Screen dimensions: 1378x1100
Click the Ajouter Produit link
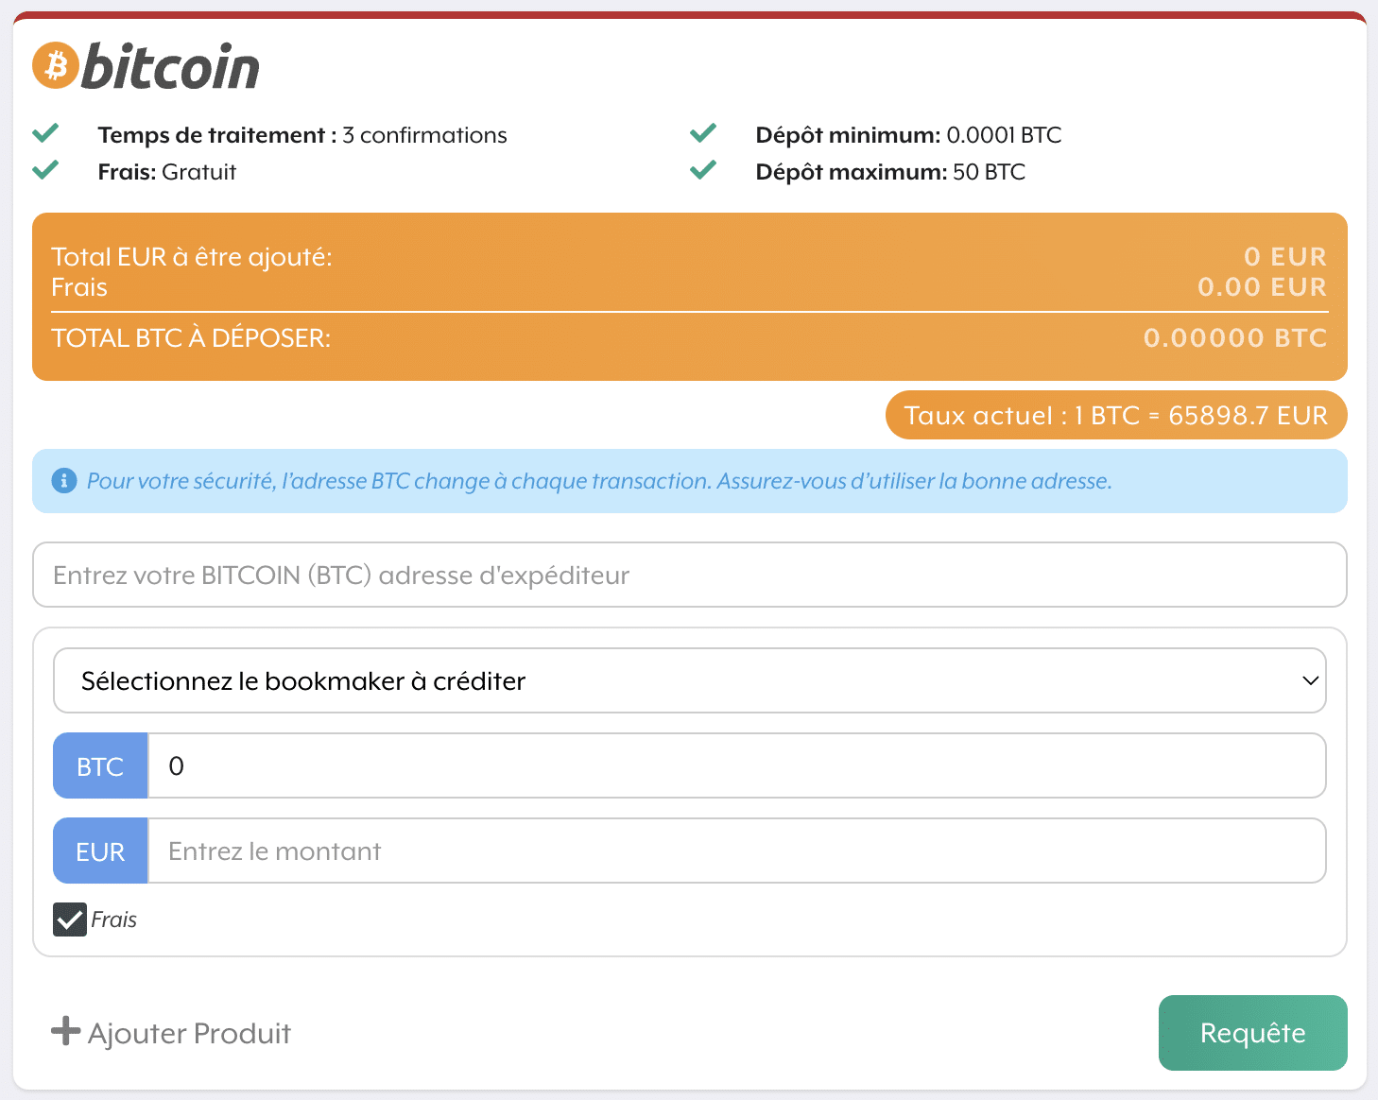pyautogui.click(x=189, y=1033)
